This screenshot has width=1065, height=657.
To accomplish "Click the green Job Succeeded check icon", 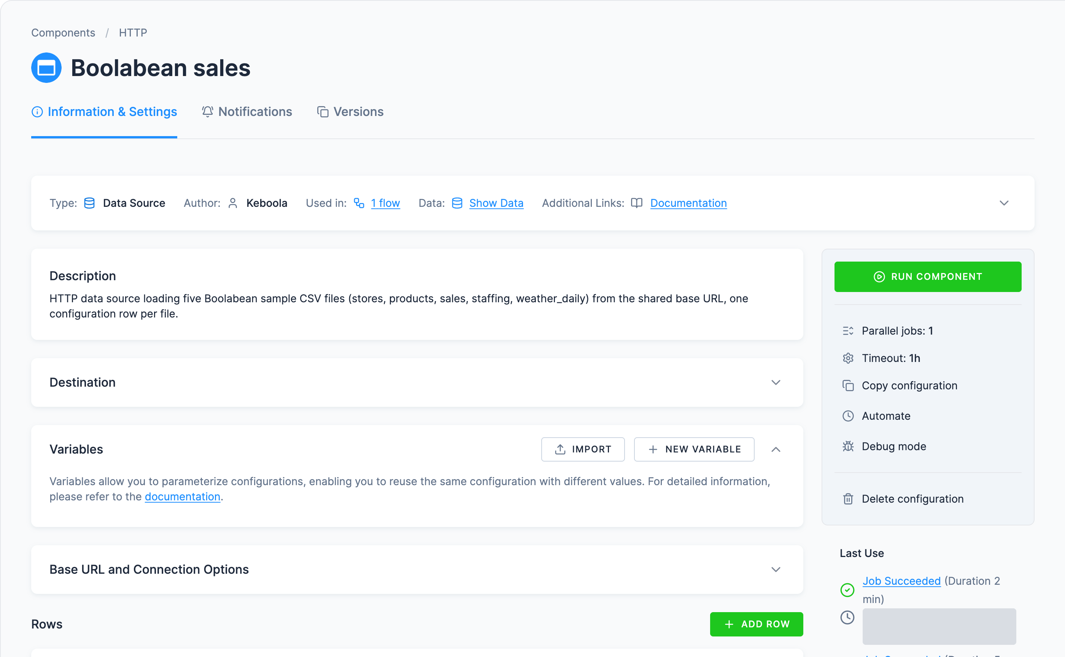I will click(x=847, y=590).
